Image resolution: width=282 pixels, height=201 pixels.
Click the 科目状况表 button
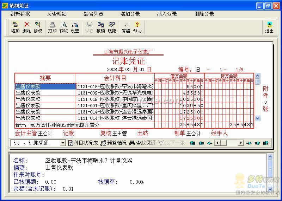(83, 143)
